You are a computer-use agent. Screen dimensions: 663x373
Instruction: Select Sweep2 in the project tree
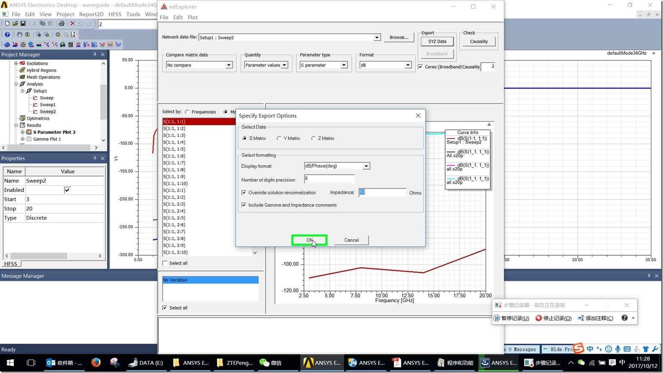pyautogui.click(x=48, y=111)
